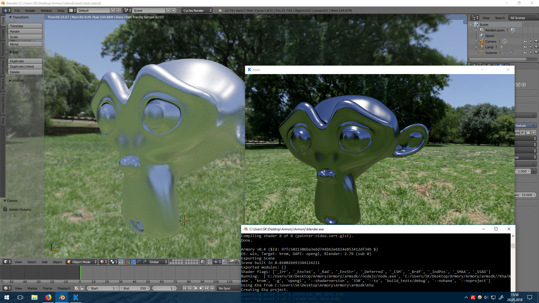539x303 pixels.
Task: Open the Playback menu in timeline
Action: click(x=64, y=288)
